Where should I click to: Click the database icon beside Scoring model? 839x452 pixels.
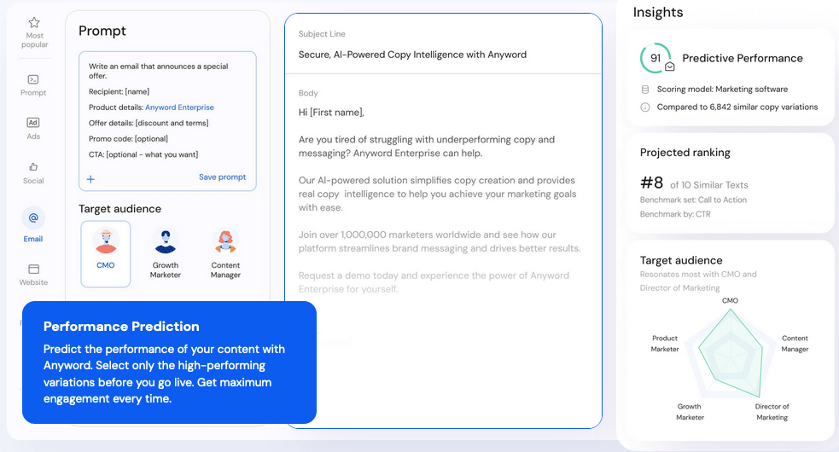pos(645,90)
